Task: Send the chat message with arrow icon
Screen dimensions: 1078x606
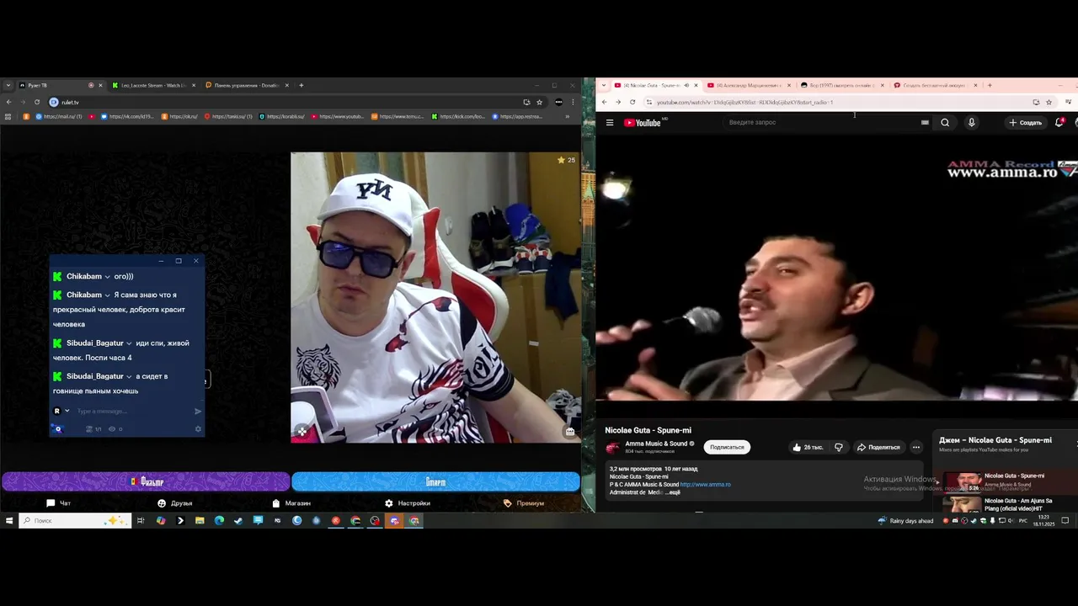Action: [x=198, y=411]
